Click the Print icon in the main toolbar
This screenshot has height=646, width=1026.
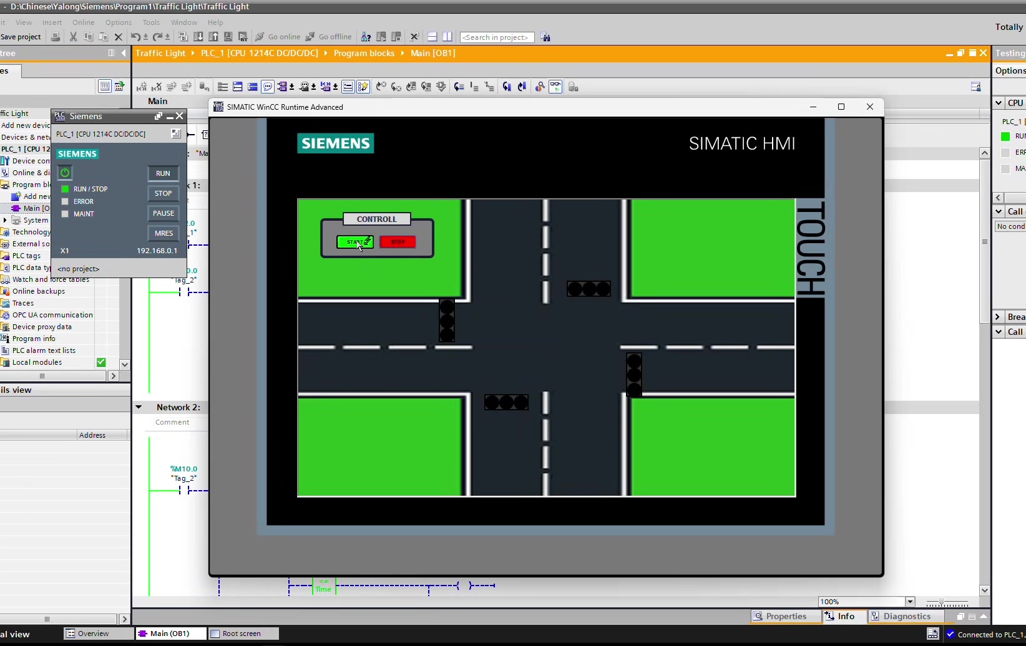pyautogui.click(x=56, y=37)
